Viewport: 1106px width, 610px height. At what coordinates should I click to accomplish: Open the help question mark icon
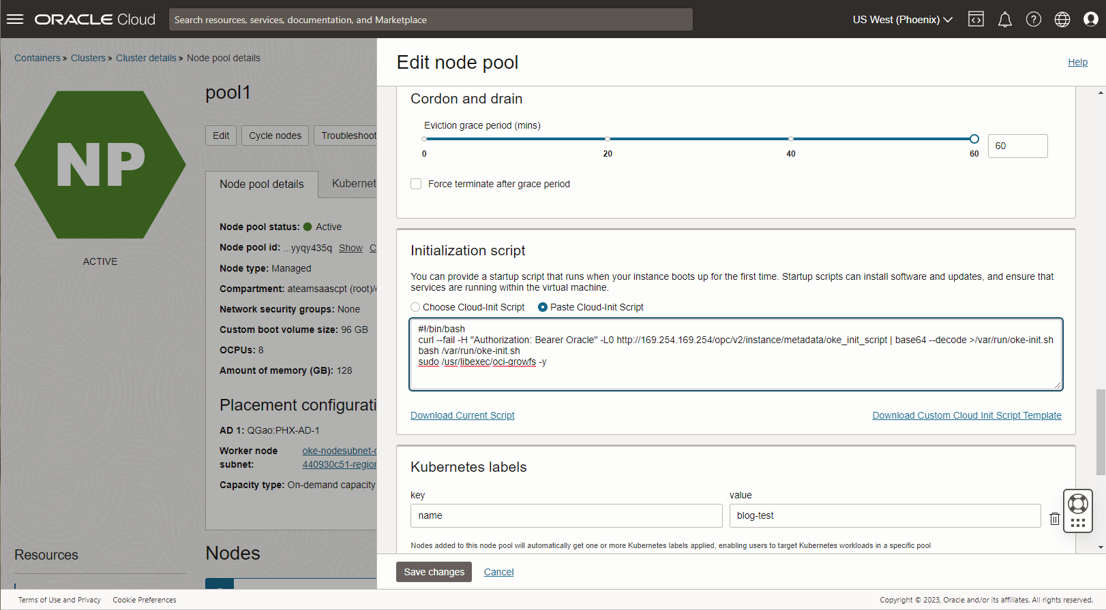pyautogui.click(x=1034, y=19)
